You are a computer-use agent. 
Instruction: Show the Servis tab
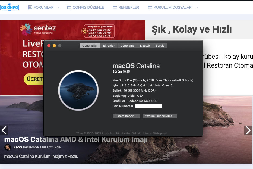click(160, 46)
